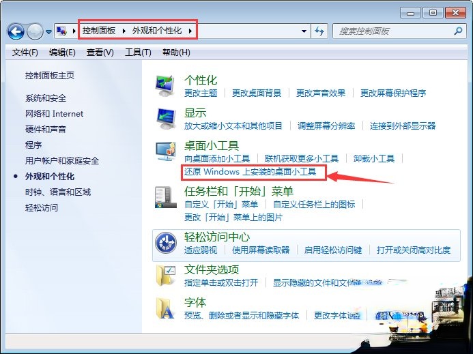
Task: Click 调整屏幕分辨率 link
Action: (x=326, y=126)
